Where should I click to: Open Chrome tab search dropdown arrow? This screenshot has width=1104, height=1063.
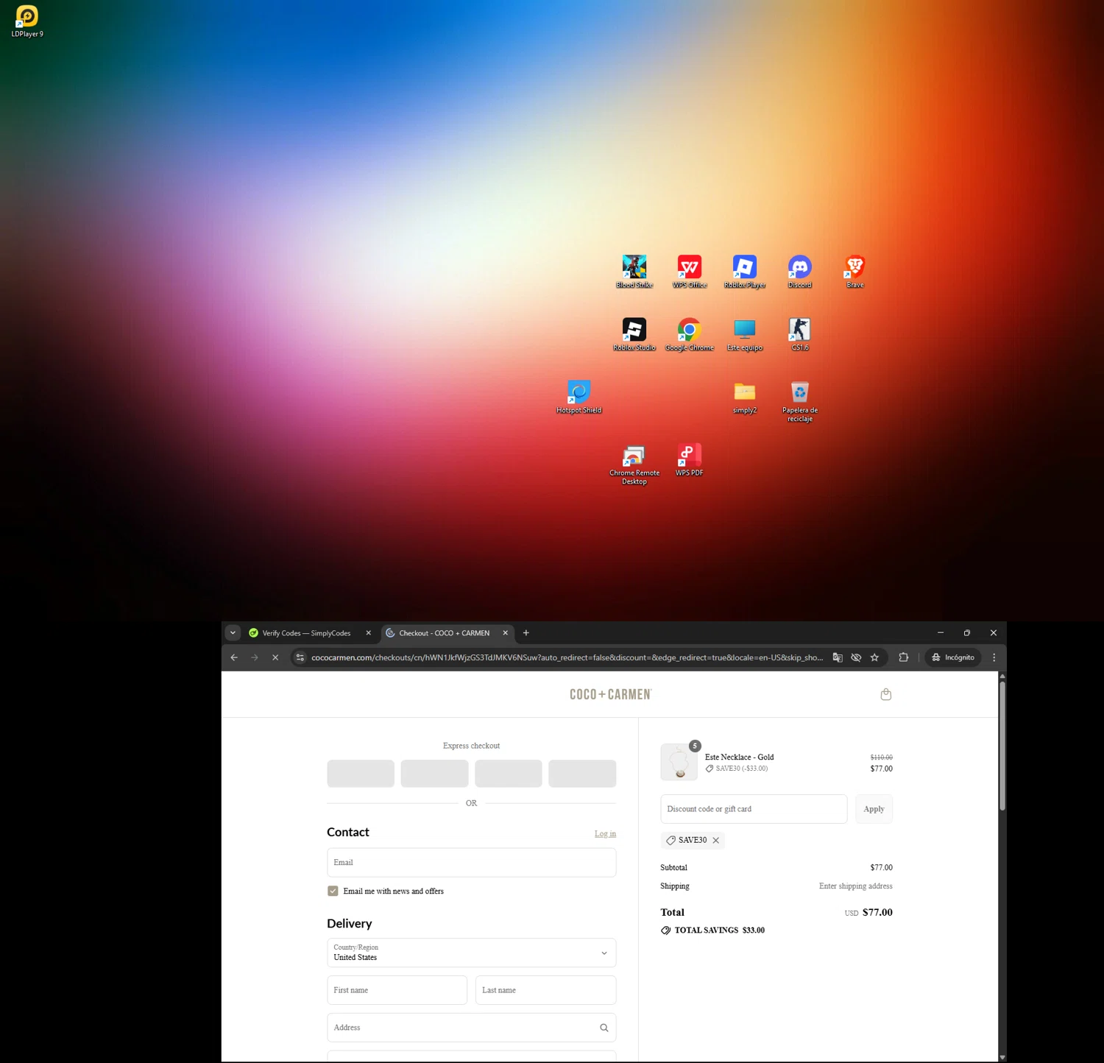click(x=233, y=633)
